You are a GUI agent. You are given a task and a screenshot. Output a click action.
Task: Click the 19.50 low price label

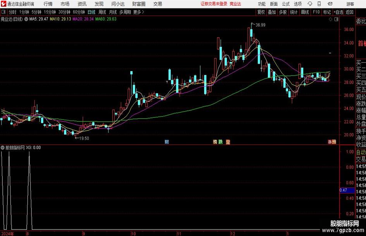tap(84, 138)
